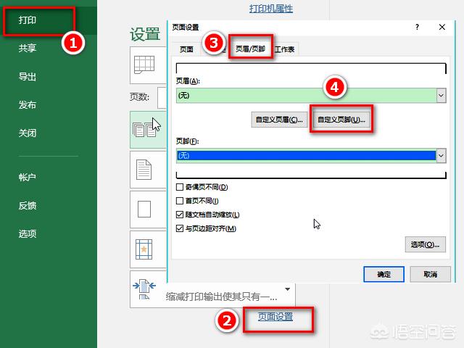Click the Pages (页数) input box

pos(162,98)
